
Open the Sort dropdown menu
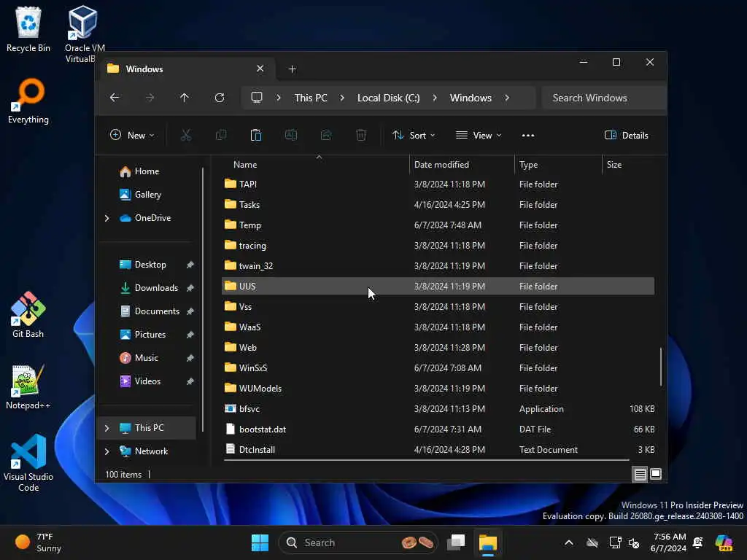[414, 135]
